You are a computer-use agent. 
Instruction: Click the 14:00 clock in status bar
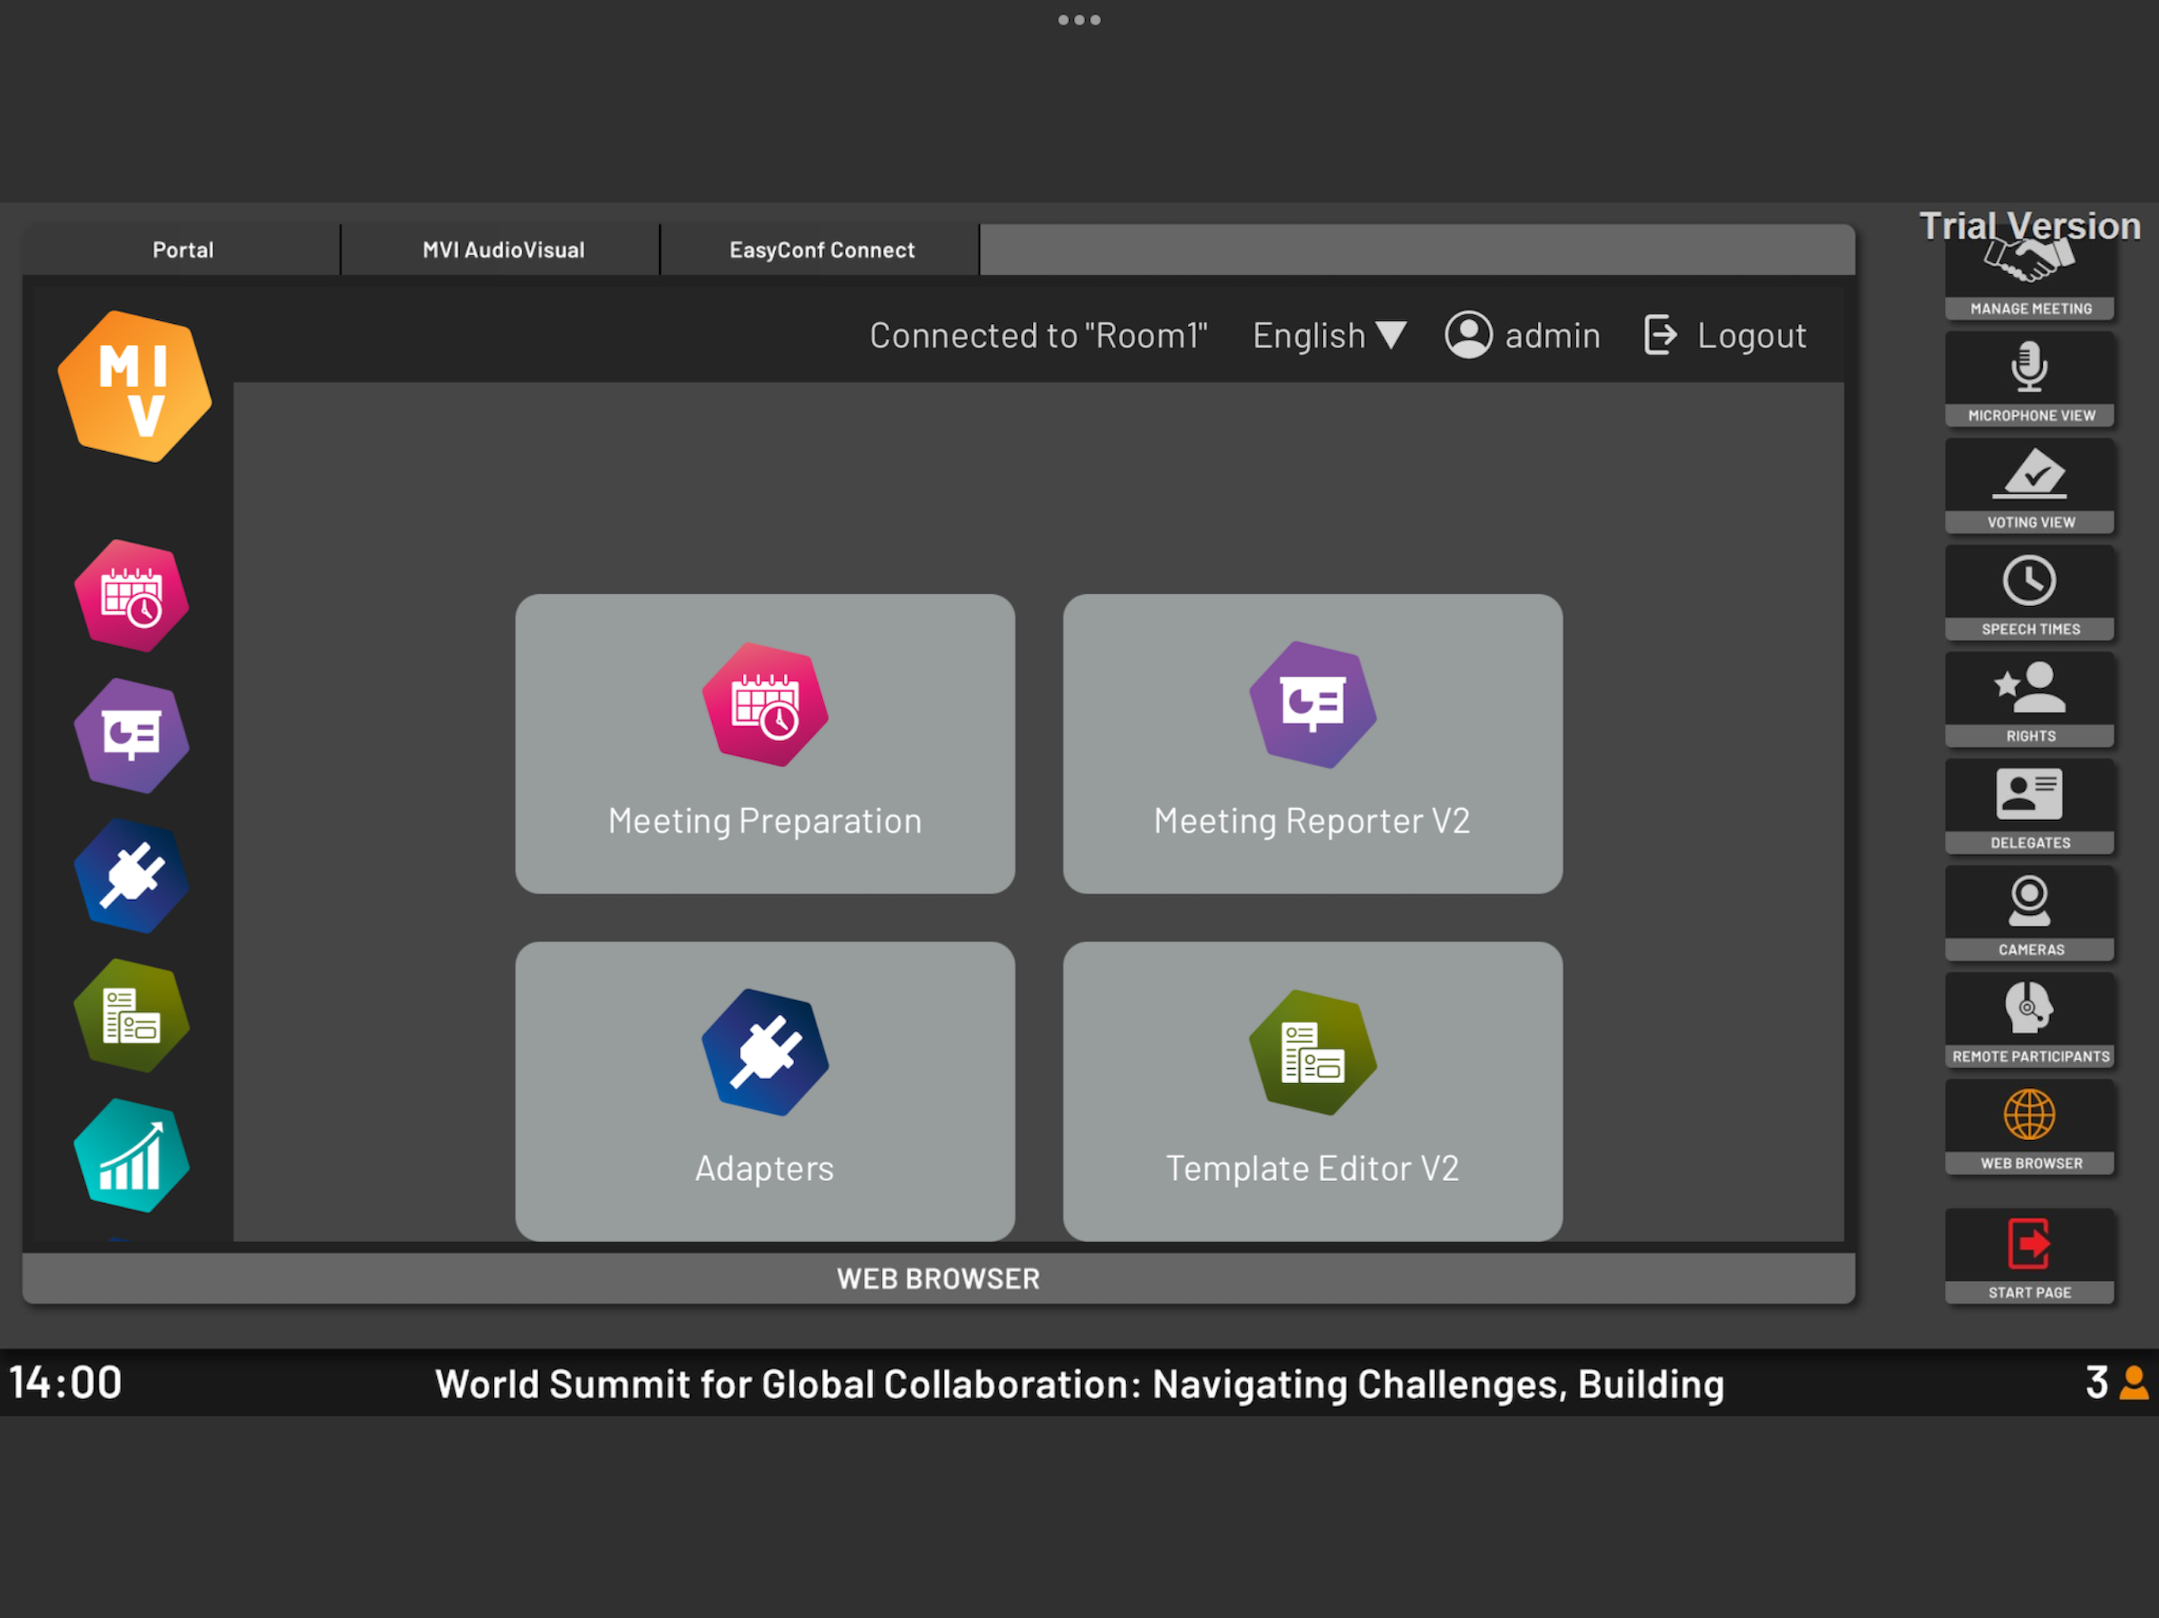(66, 1383)
